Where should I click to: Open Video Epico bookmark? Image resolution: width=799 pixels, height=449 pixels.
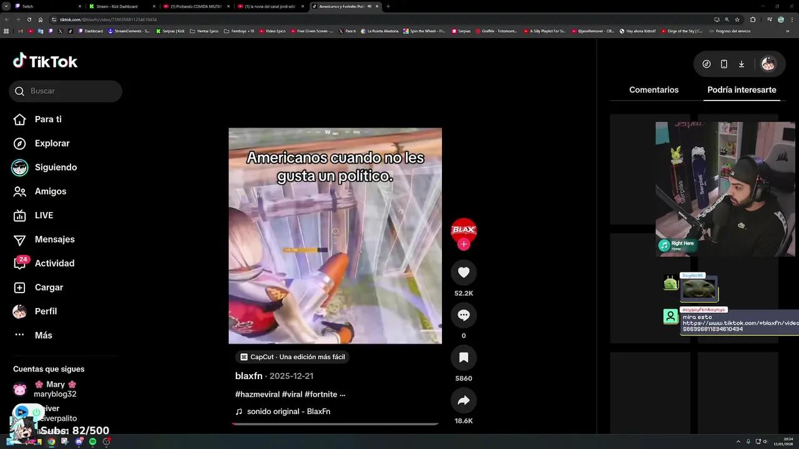point(272,31)
